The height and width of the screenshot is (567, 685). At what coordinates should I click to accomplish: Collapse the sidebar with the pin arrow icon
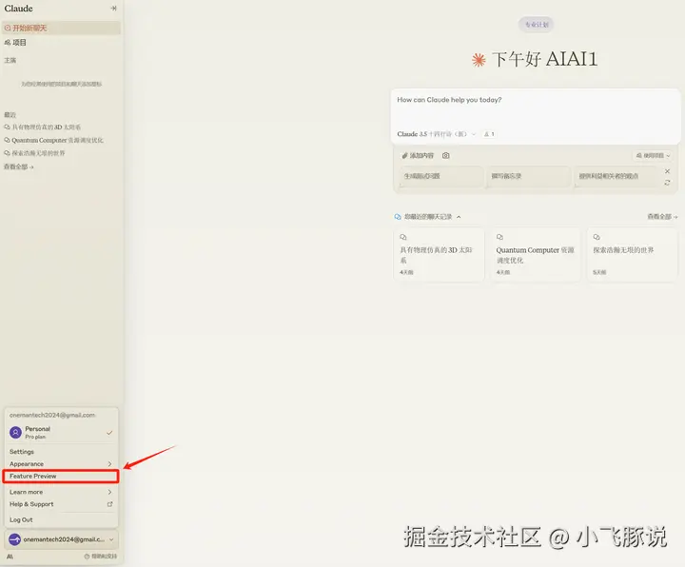coord(113,8)
